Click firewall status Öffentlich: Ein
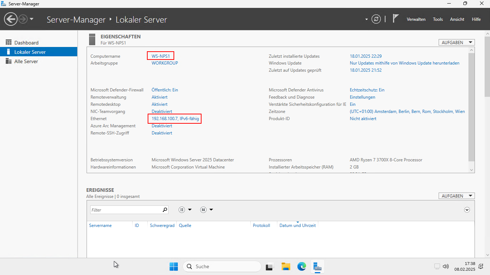The width and height of the screenshot is (490, 275). click(165, 90)
